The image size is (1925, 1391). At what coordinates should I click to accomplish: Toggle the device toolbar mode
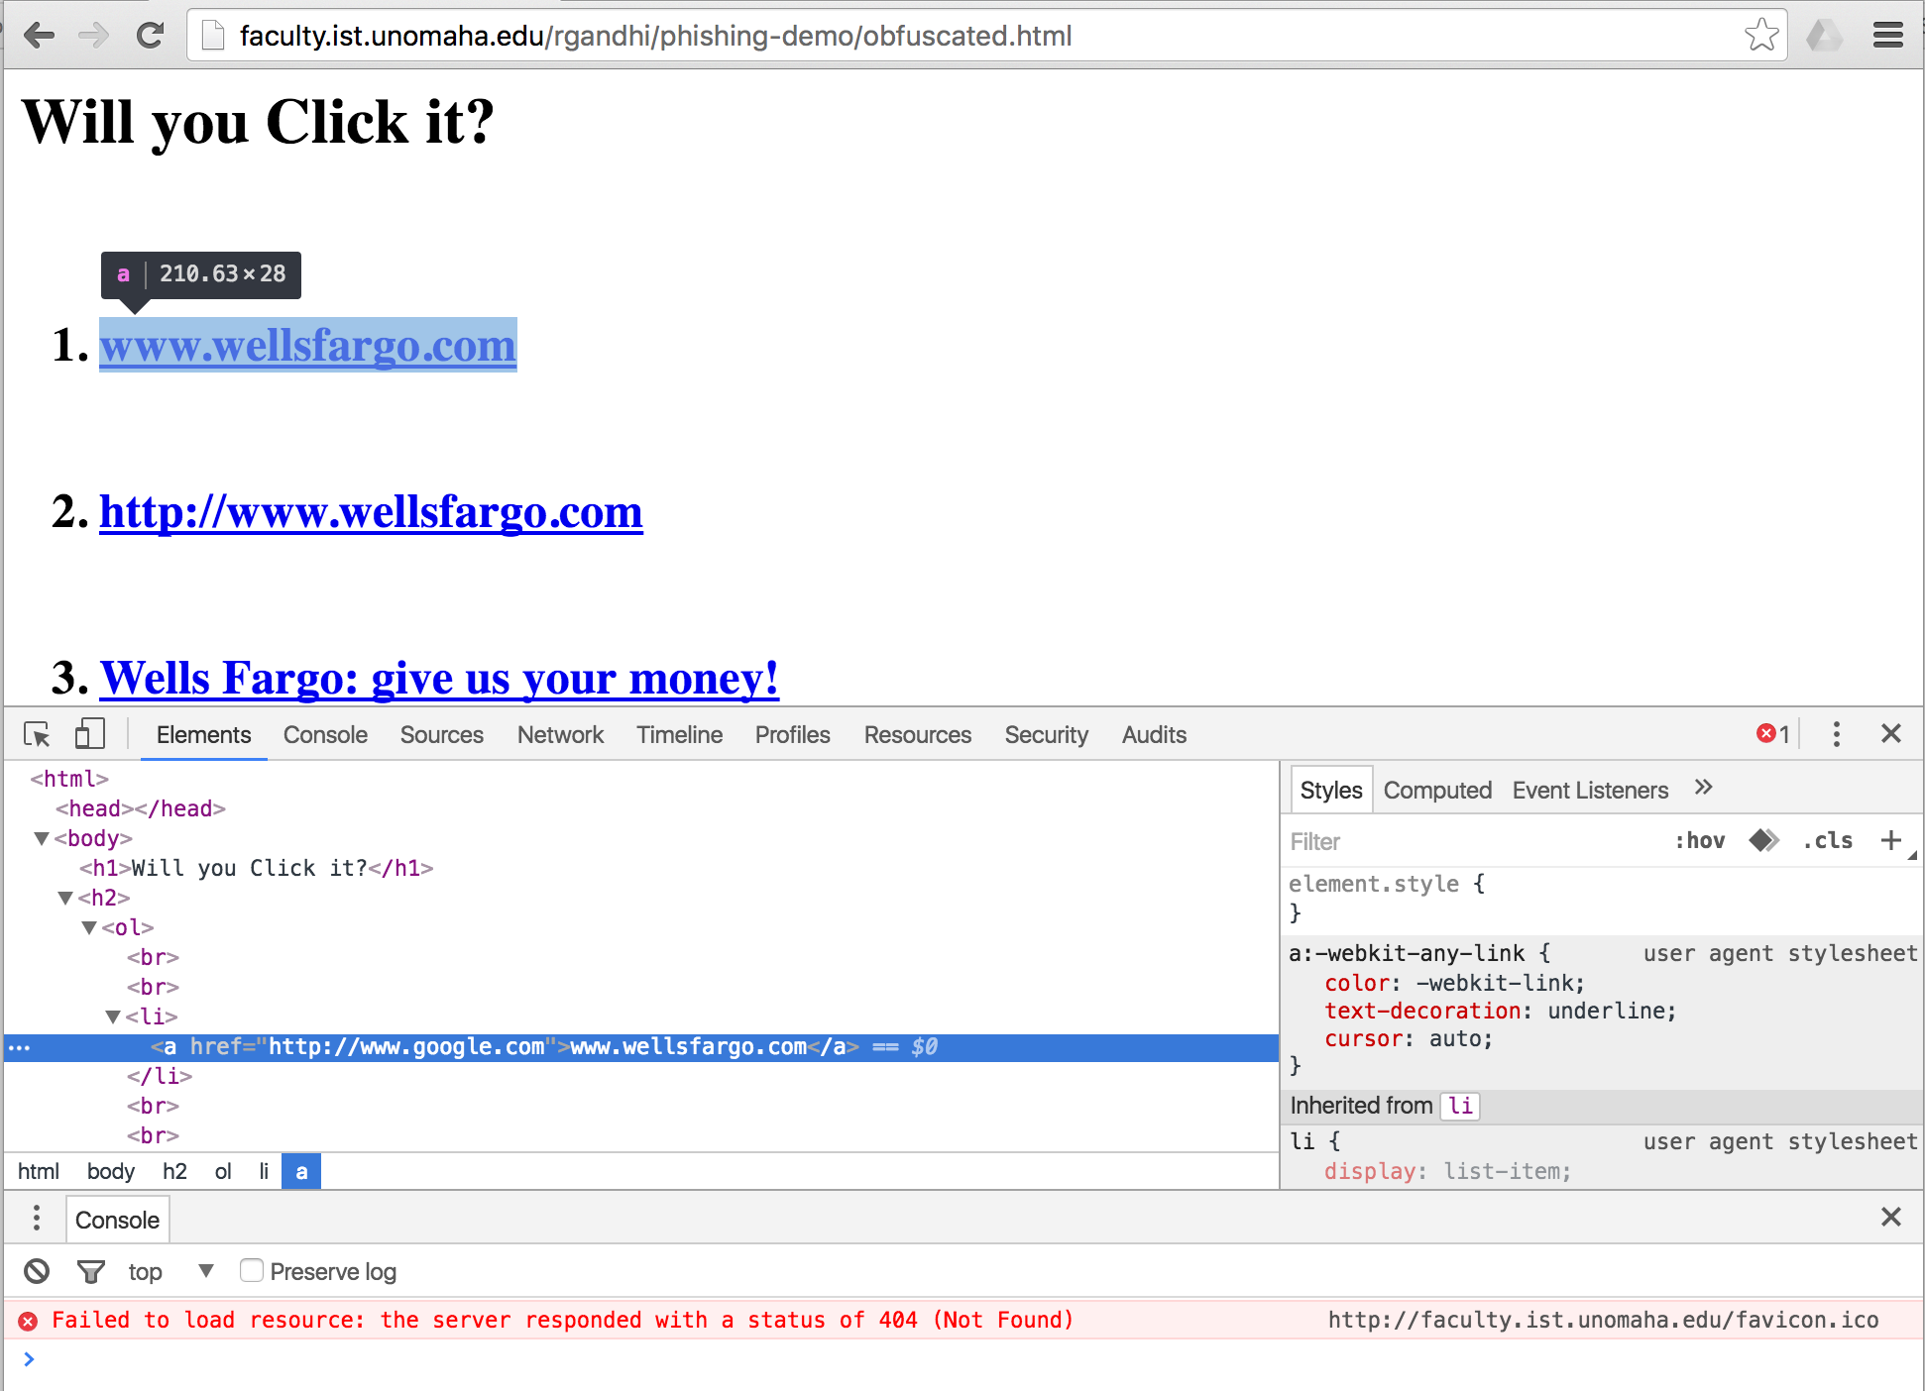click(88, 734)
